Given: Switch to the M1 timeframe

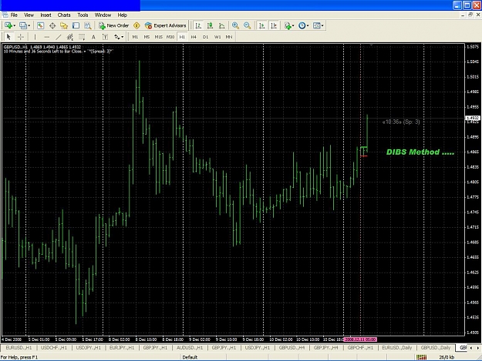Looking at the screenshot, I should 135,37.
